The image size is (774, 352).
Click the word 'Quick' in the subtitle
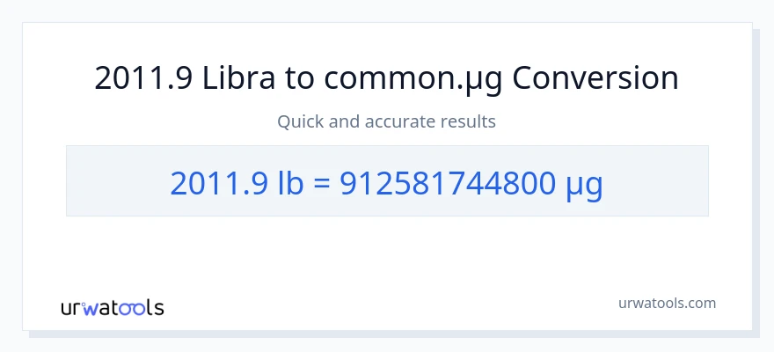click(299, 121)
